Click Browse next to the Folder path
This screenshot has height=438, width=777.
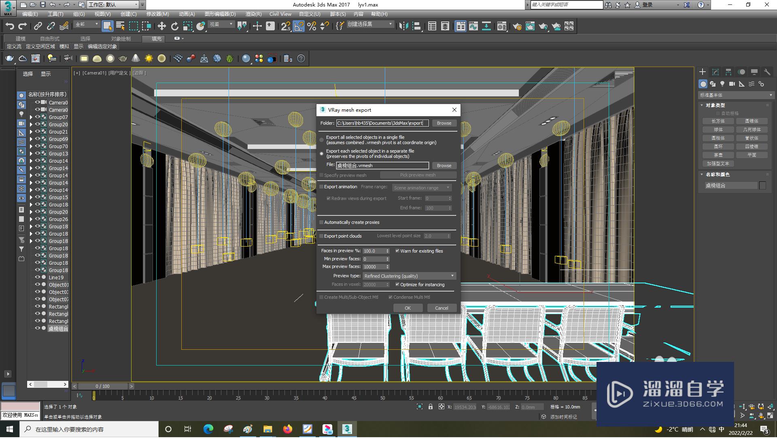444,123
